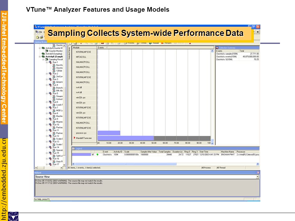Open the Split Lo event result icon
The height and width of the screenshot is (221, 295).
(54, 156)
